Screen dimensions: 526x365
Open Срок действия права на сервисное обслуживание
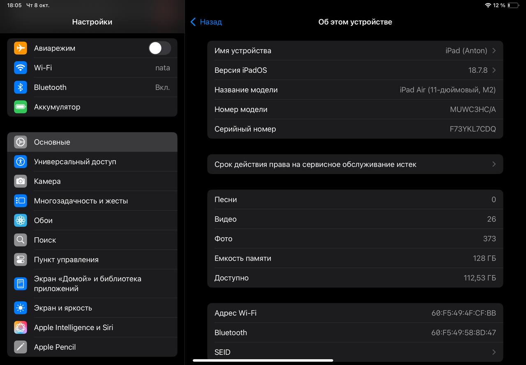click(355, 164)
